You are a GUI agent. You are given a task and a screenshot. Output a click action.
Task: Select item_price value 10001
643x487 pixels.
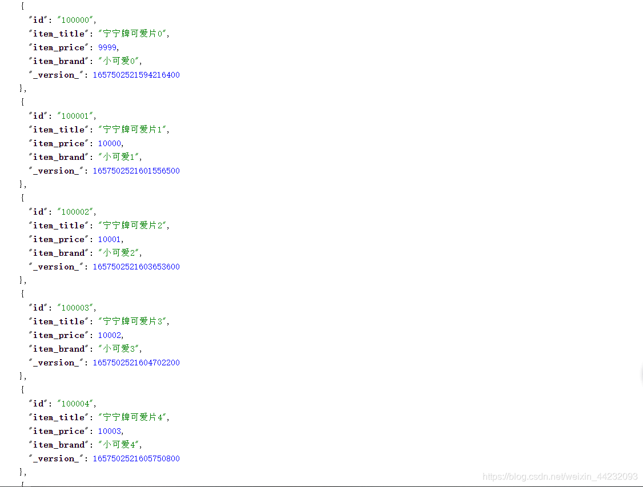click(110, 239)
